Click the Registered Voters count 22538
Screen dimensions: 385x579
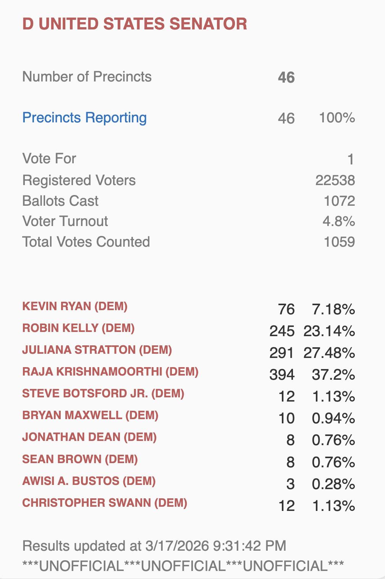pyautogui.click(x=335, y=181)
